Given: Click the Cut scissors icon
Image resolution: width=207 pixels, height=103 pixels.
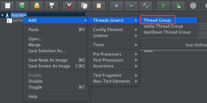Looking at the screenshot, I should point(69,6).
